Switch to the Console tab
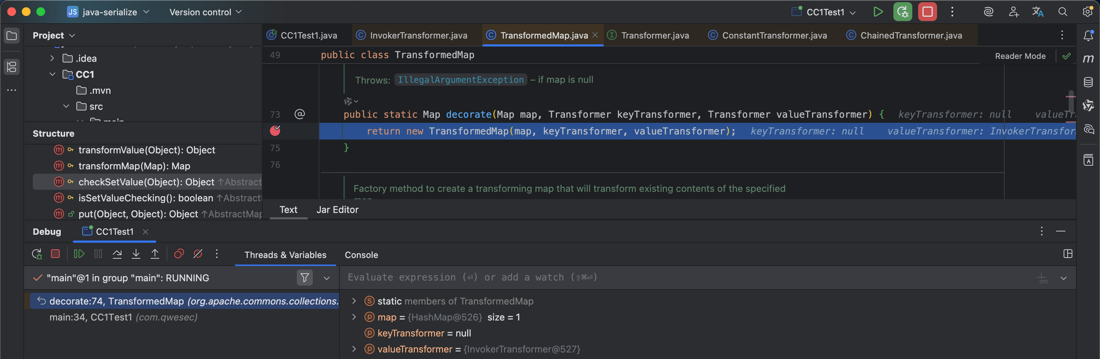The image size is (1100, 359). [361, 255]
